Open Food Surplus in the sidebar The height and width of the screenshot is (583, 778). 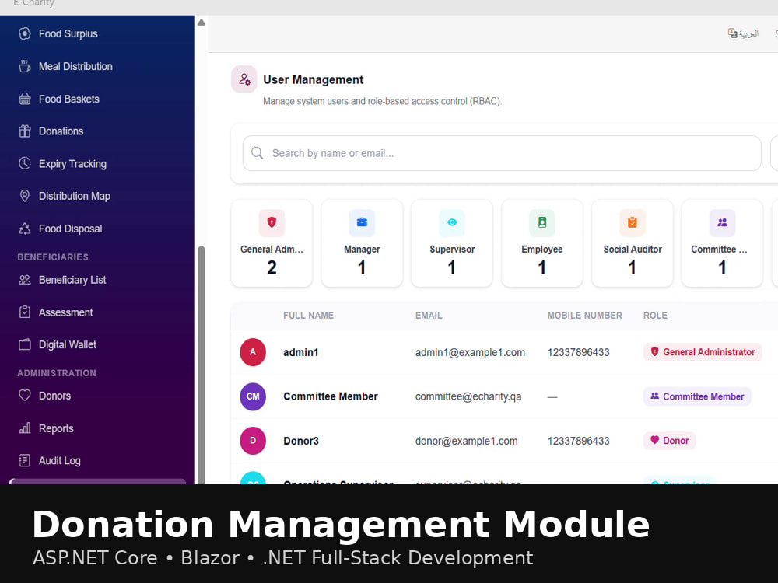tap(68, 33)
